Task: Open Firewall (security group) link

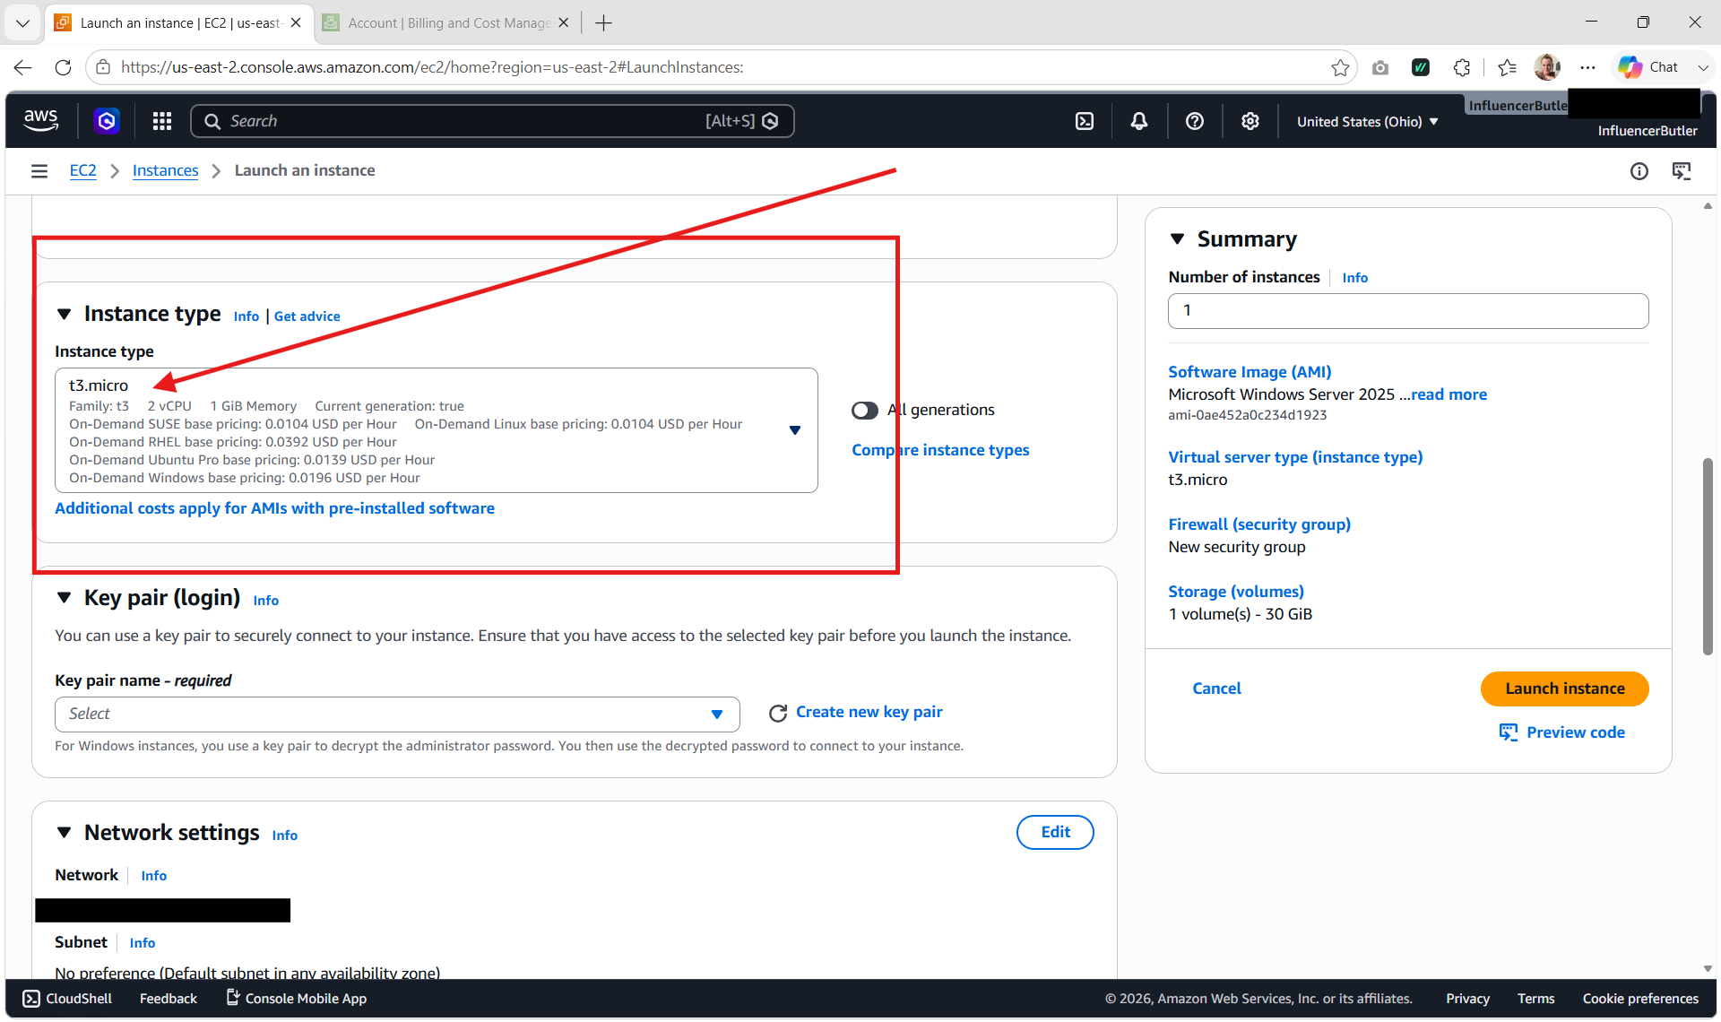Action: tap(1259, 524)
